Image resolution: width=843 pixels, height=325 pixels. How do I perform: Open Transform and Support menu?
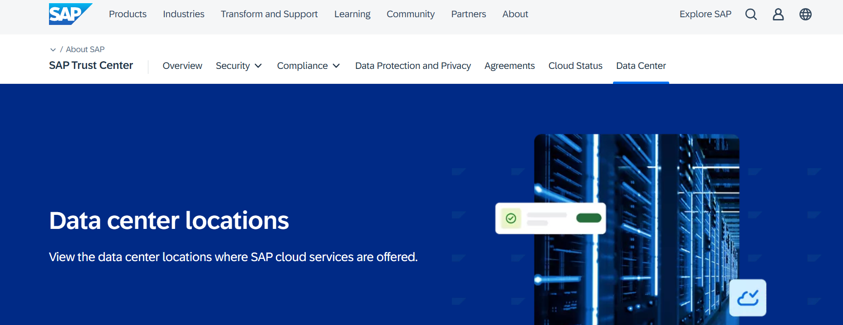[x=269, y=14]
